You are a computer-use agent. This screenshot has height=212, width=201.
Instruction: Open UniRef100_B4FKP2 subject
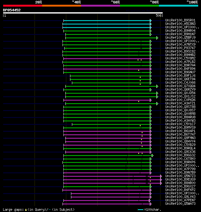coord(180,190)
